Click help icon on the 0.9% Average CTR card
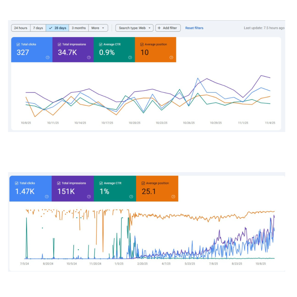Viewport: 297px width, 297px height. click(130, 57)
